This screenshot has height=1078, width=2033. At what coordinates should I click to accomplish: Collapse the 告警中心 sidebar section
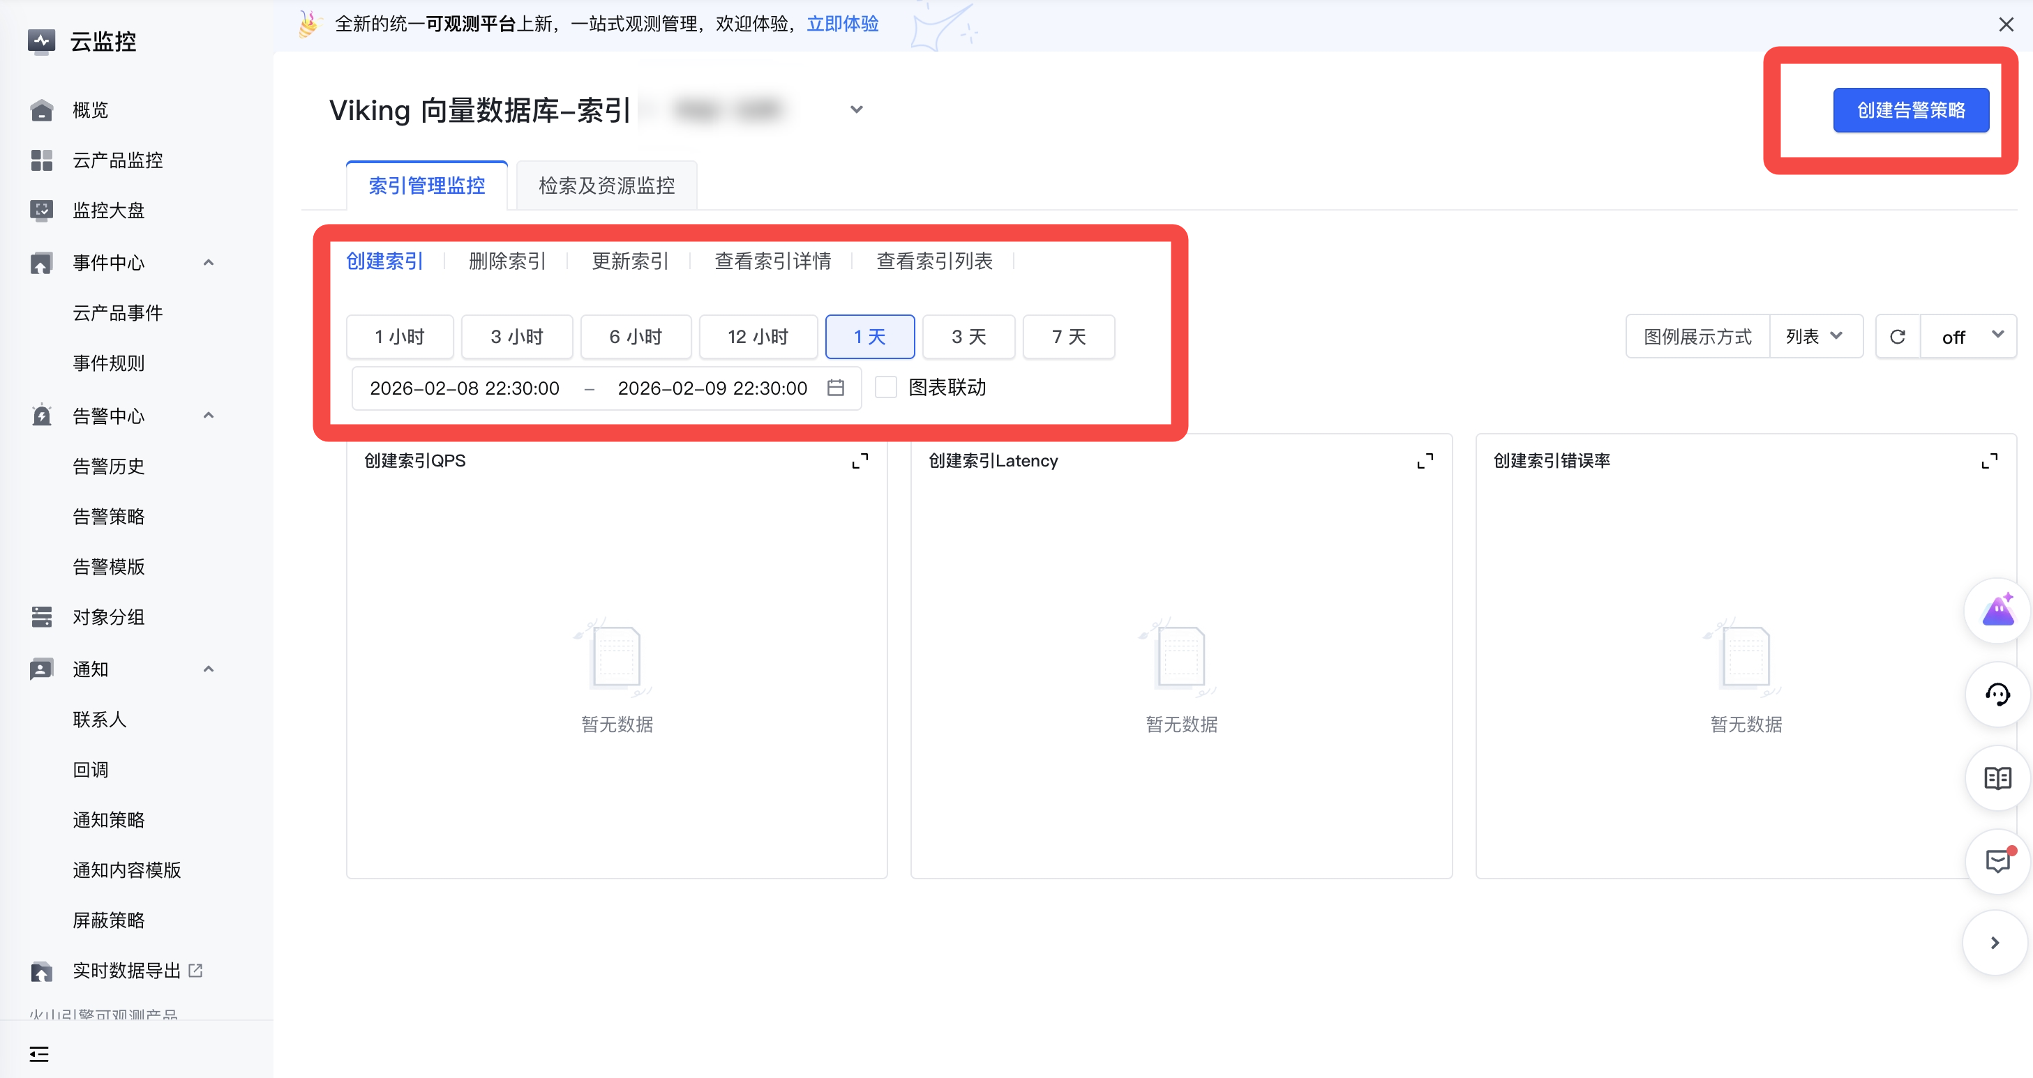pos(209,416)
